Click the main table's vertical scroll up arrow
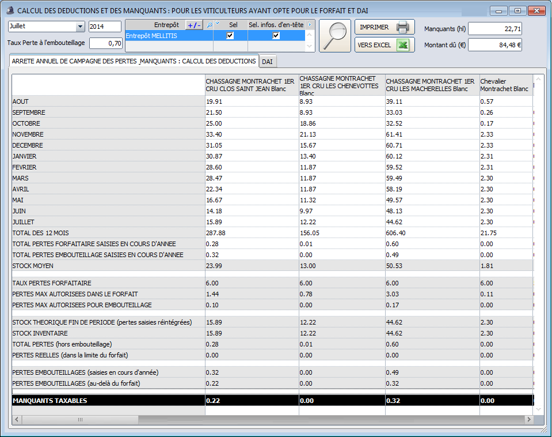Viewport: 552px width, 437px height. point(538,79)
